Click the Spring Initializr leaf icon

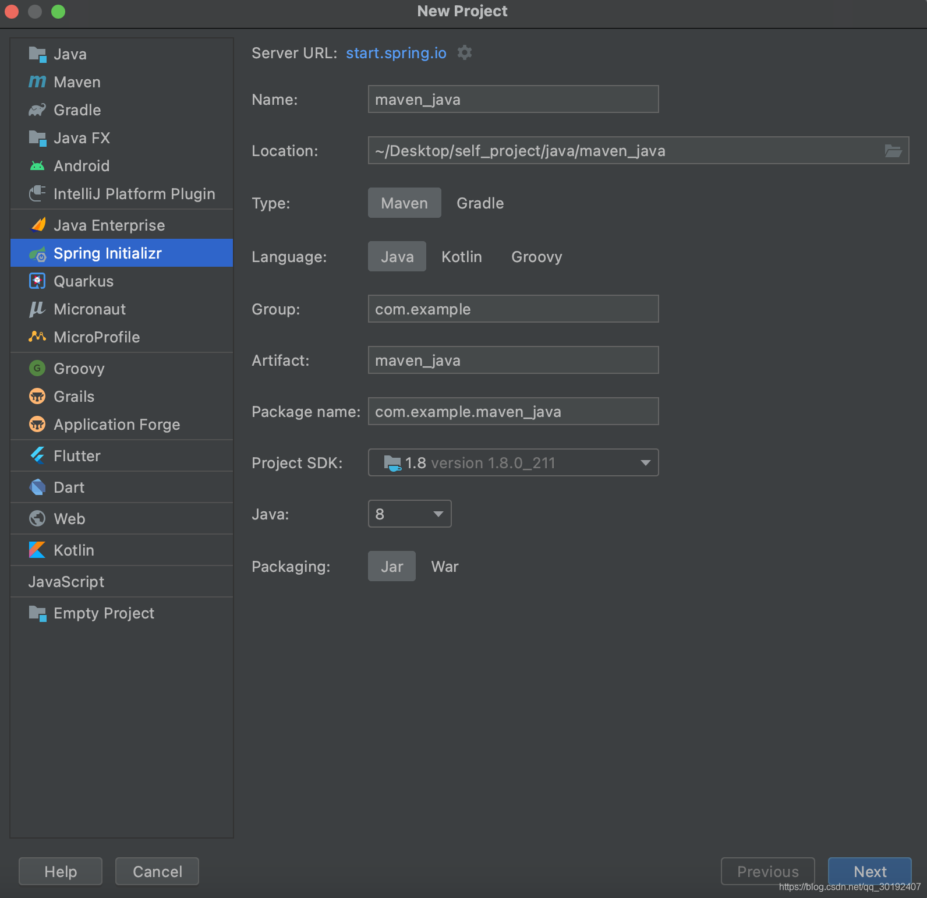tap(37, 253)
